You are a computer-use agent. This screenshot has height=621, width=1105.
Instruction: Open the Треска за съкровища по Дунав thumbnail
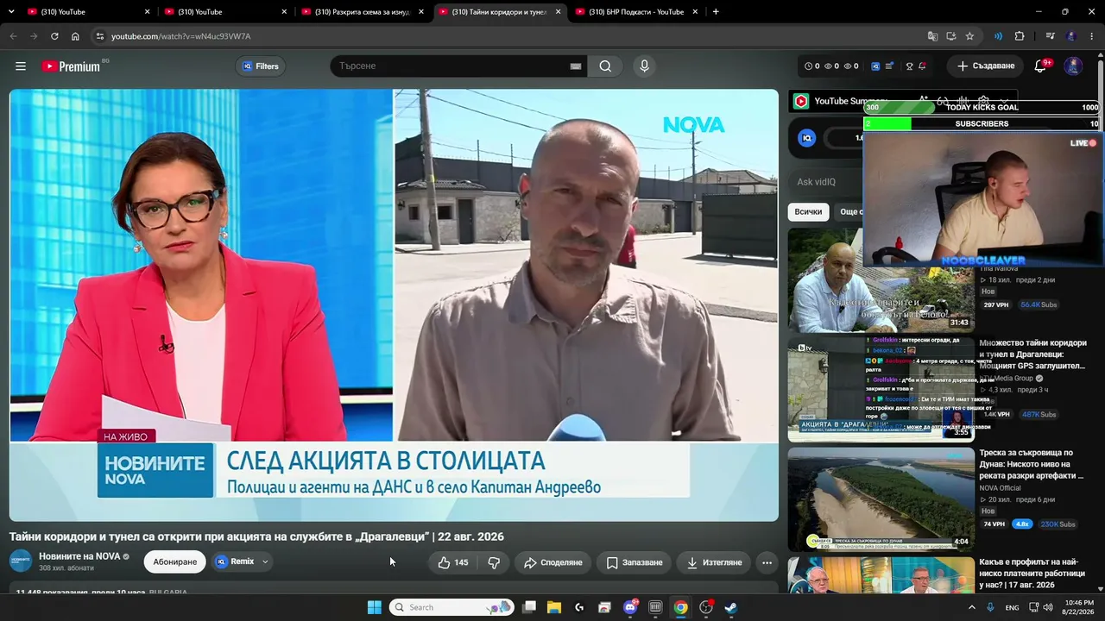click(x=881, y=499)
